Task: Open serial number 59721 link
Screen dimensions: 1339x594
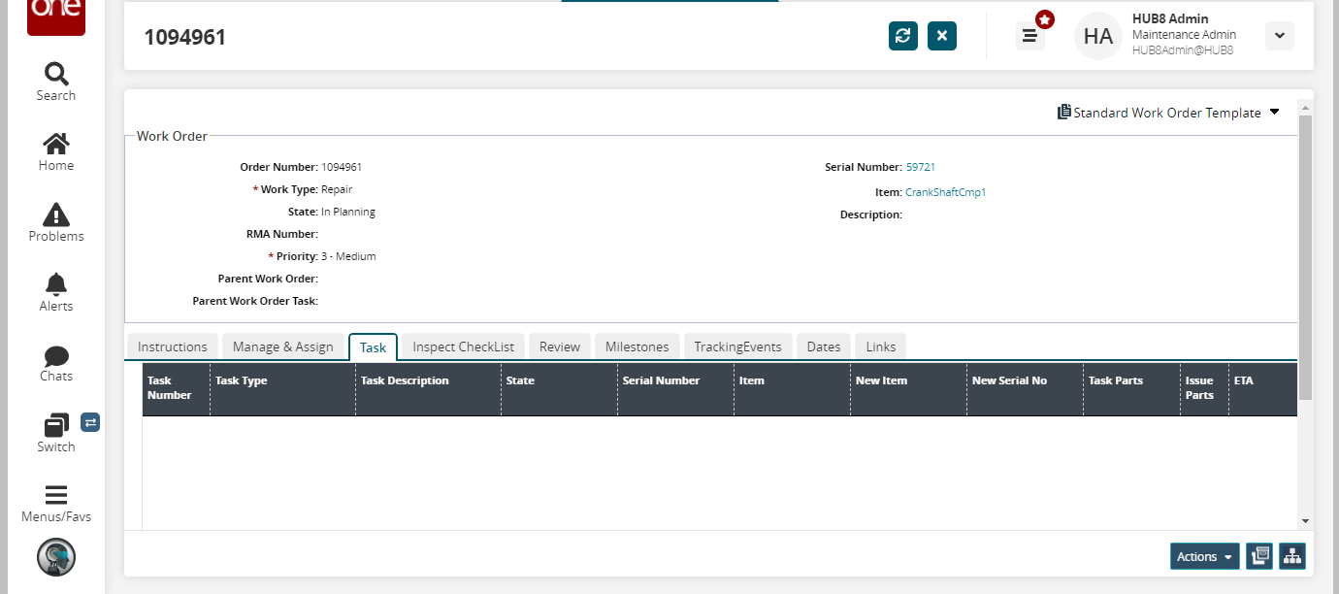Action: pyautogui.click(x=921, y=167)
